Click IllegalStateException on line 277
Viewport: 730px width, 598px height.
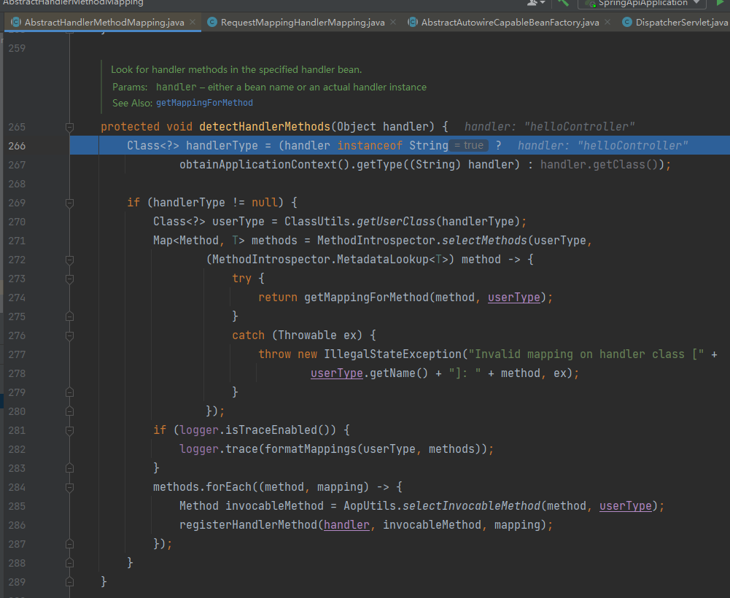click(x=392, y=354)
